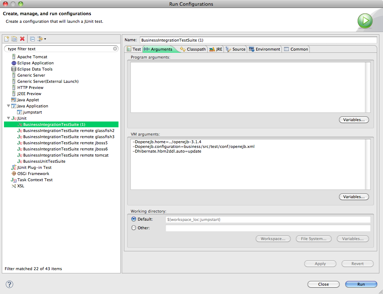Click inside the VM arguments text area

point(248,164)
